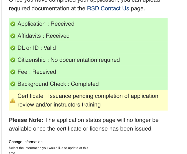Viewport: 187px width, 154px height.
Task: Click the green checkmark next to DL or ID
Action: tap(13, 48)
